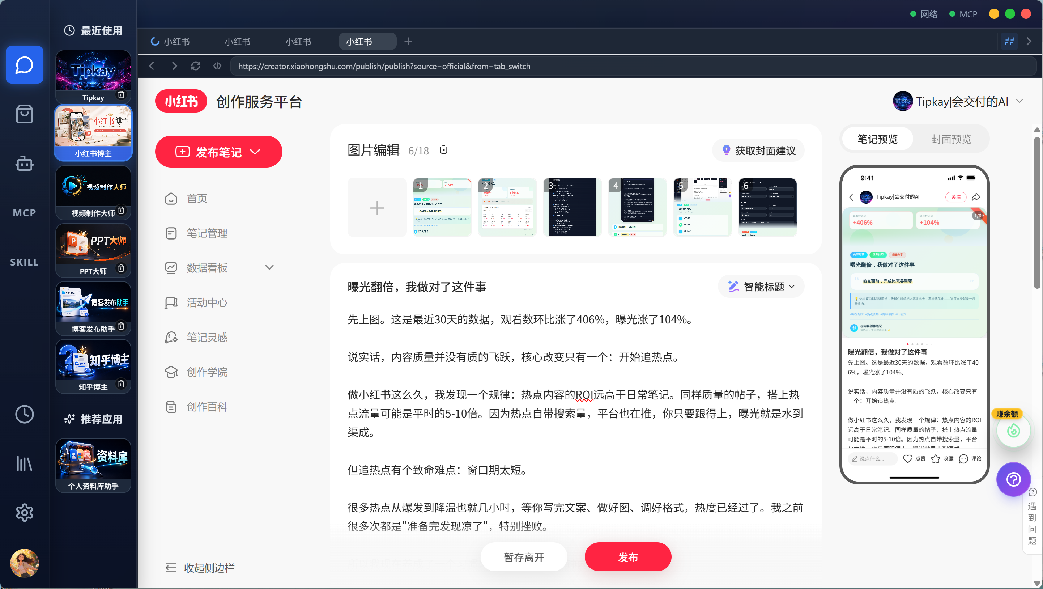Screen dimensions: 1043x589
Task: Click the user avatar at bottom left
Action: click(x=24, y=563)
